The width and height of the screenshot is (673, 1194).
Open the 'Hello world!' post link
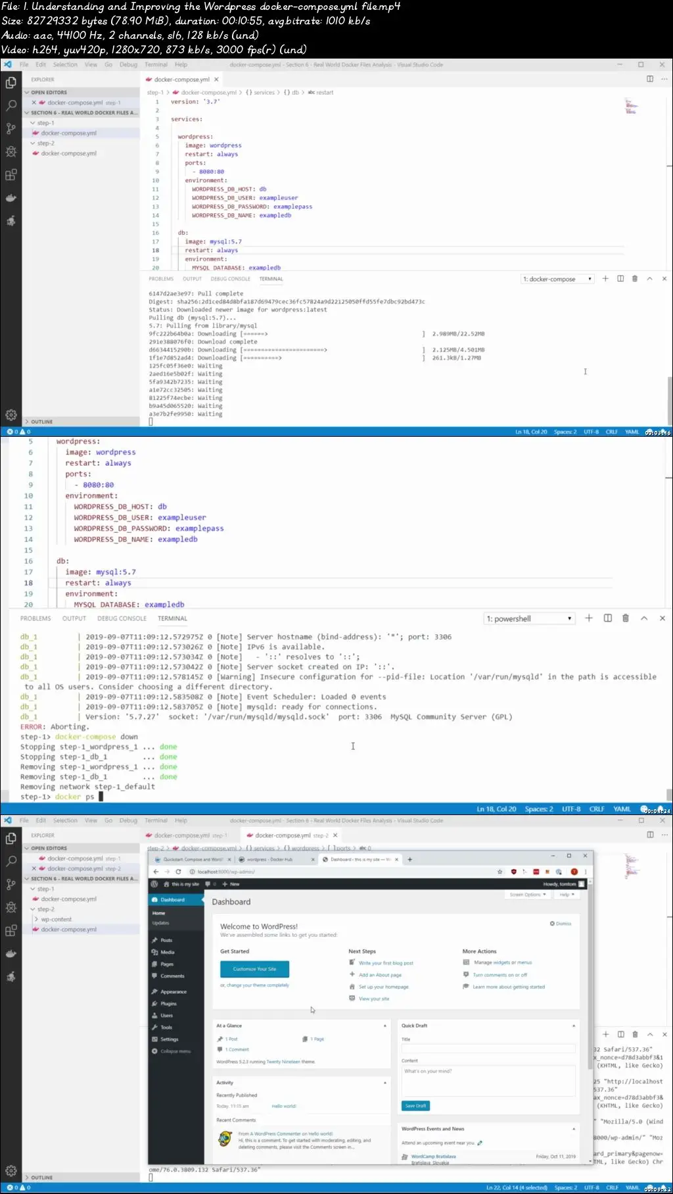284,1106
